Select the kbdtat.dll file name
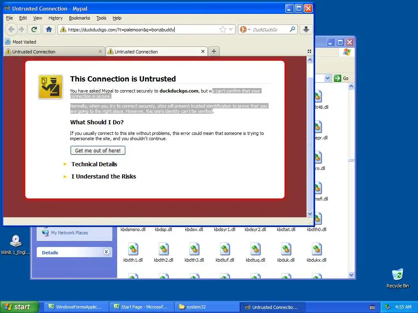418x313 pixels. tap(286, 229)
